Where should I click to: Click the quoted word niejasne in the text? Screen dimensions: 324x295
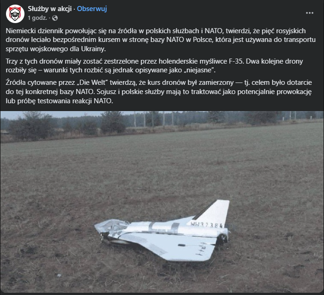(199, 70)
